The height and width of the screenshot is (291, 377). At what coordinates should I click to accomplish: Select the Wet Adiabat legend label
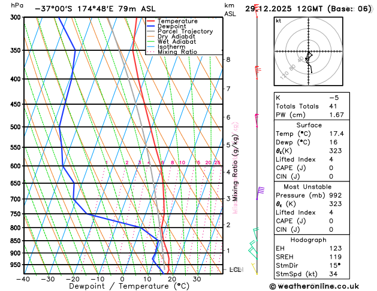[177, 41]
